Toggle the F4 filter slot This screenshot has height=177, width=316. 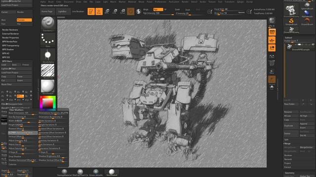tap(28, 92)
